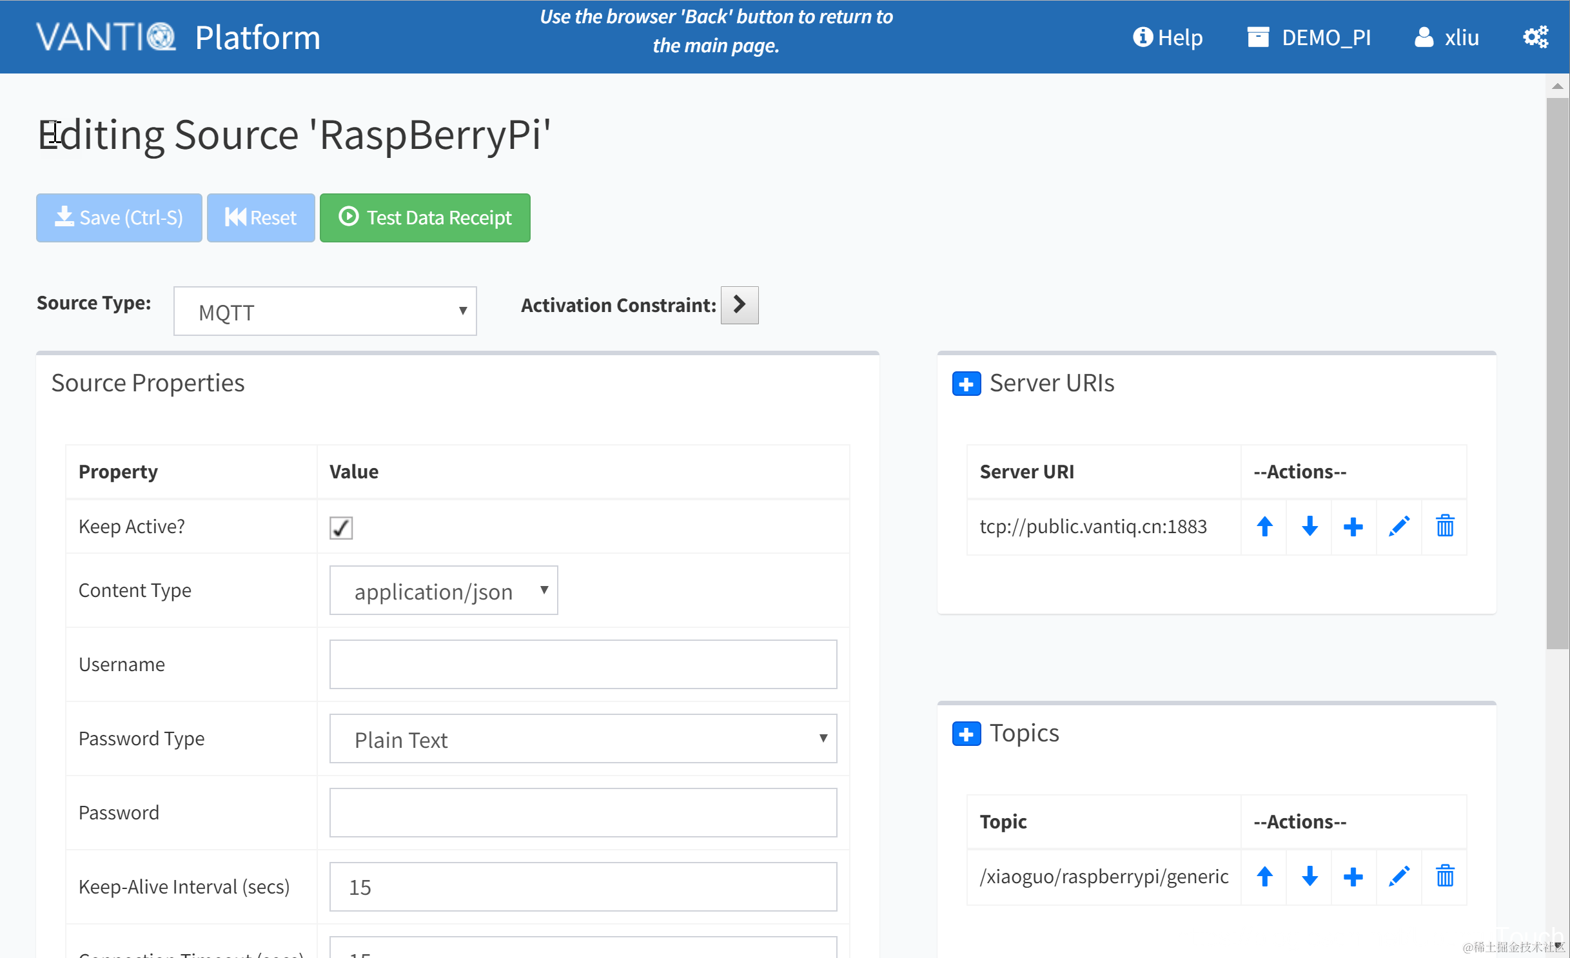Expand the Activation Constraint chevron
The image size is (1570, 958).
[739, 306]
